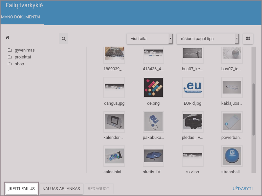This screenshot has width=262, height=196.
Task: Click Uždaryti to close file manager
Action: (x=242, y=189)
